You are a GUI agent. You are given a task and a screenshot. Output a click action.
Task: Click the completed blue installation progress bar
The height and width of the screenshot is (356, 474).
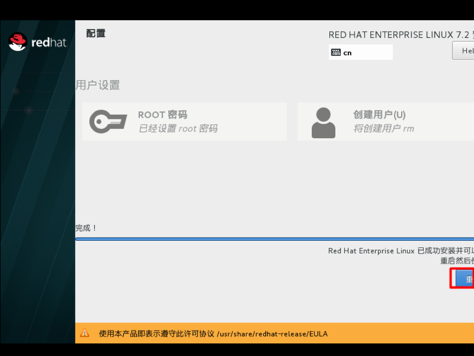click(x=275, y=239)
